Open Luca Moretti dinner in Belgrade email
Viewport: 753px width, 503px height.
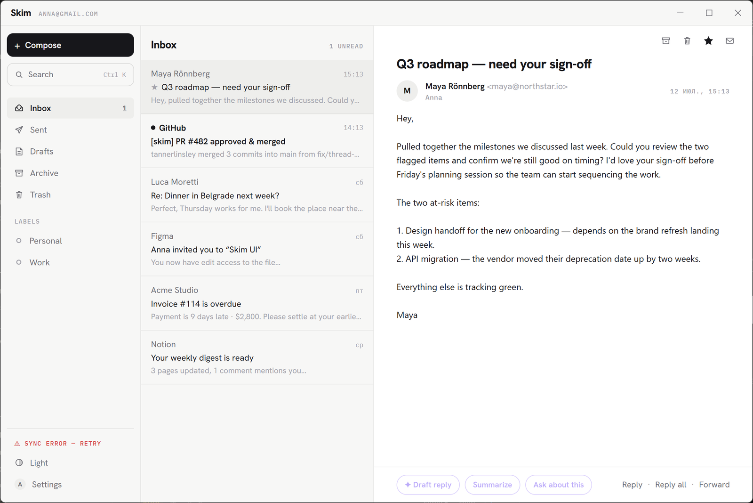tap(257, 195)
